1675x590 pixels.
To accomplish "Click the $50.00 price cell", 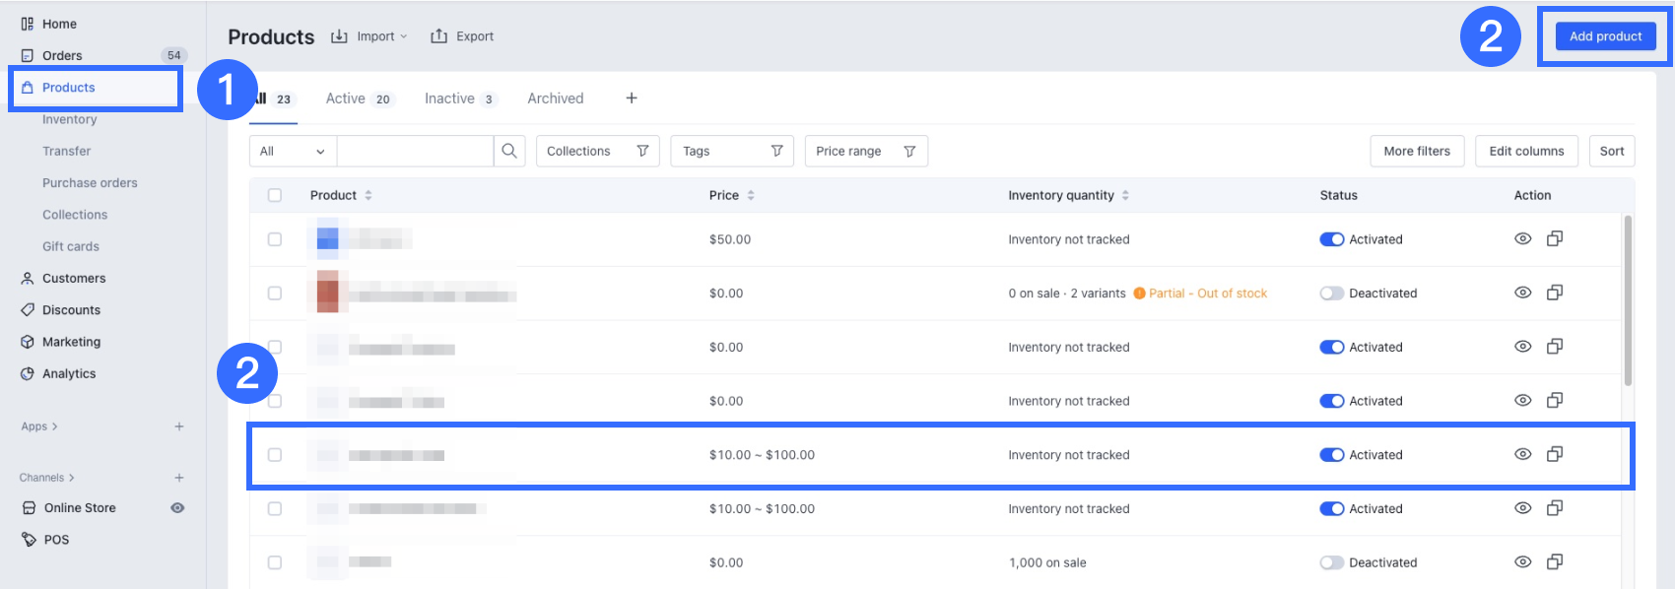I will point(730,239).
